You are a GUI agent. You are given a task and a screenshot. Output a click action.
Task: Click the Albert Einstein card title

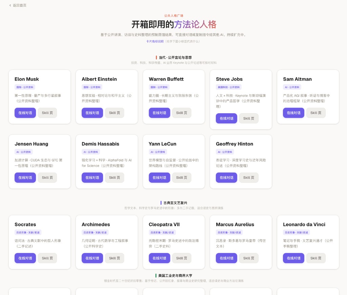pos(99,79)
